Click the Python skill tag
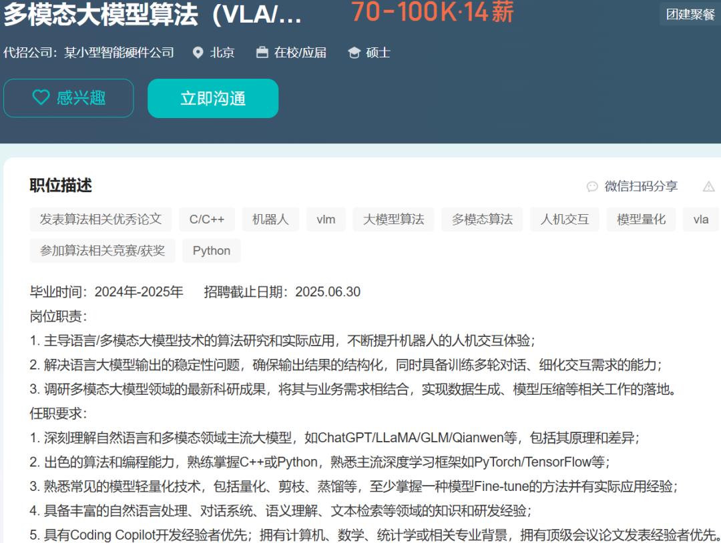Screen dimensions: 721x543 (x=211, y=251)
